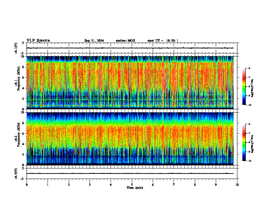Click the "-10" label on ch.2 color bar
Viewport: 267px width, 207px height.
(249, 161)
